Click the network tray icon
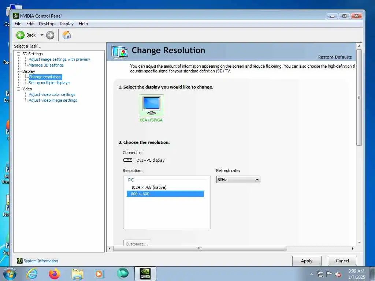This screenshot has height=281, width=375. [320, 274]
